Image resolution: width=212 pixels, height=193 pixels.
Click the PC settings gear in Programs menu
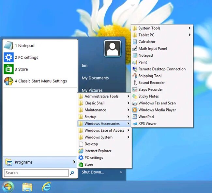coord(81,157)
